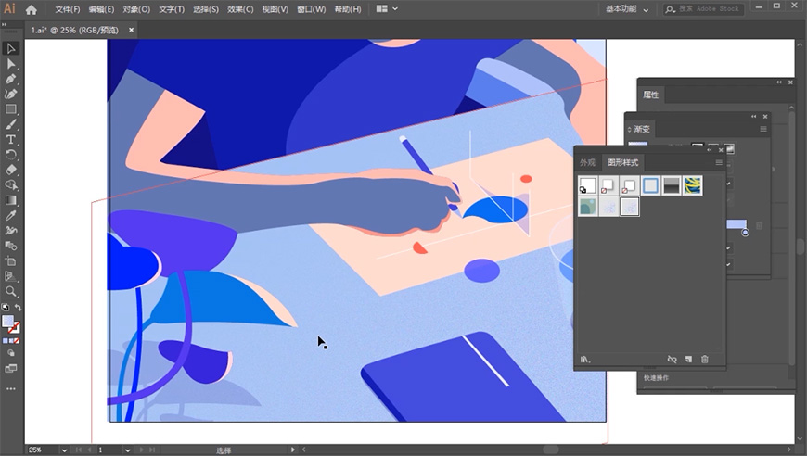Select the 属性 panel tab
Screen dimensions: 807x456
click(651, 95)
